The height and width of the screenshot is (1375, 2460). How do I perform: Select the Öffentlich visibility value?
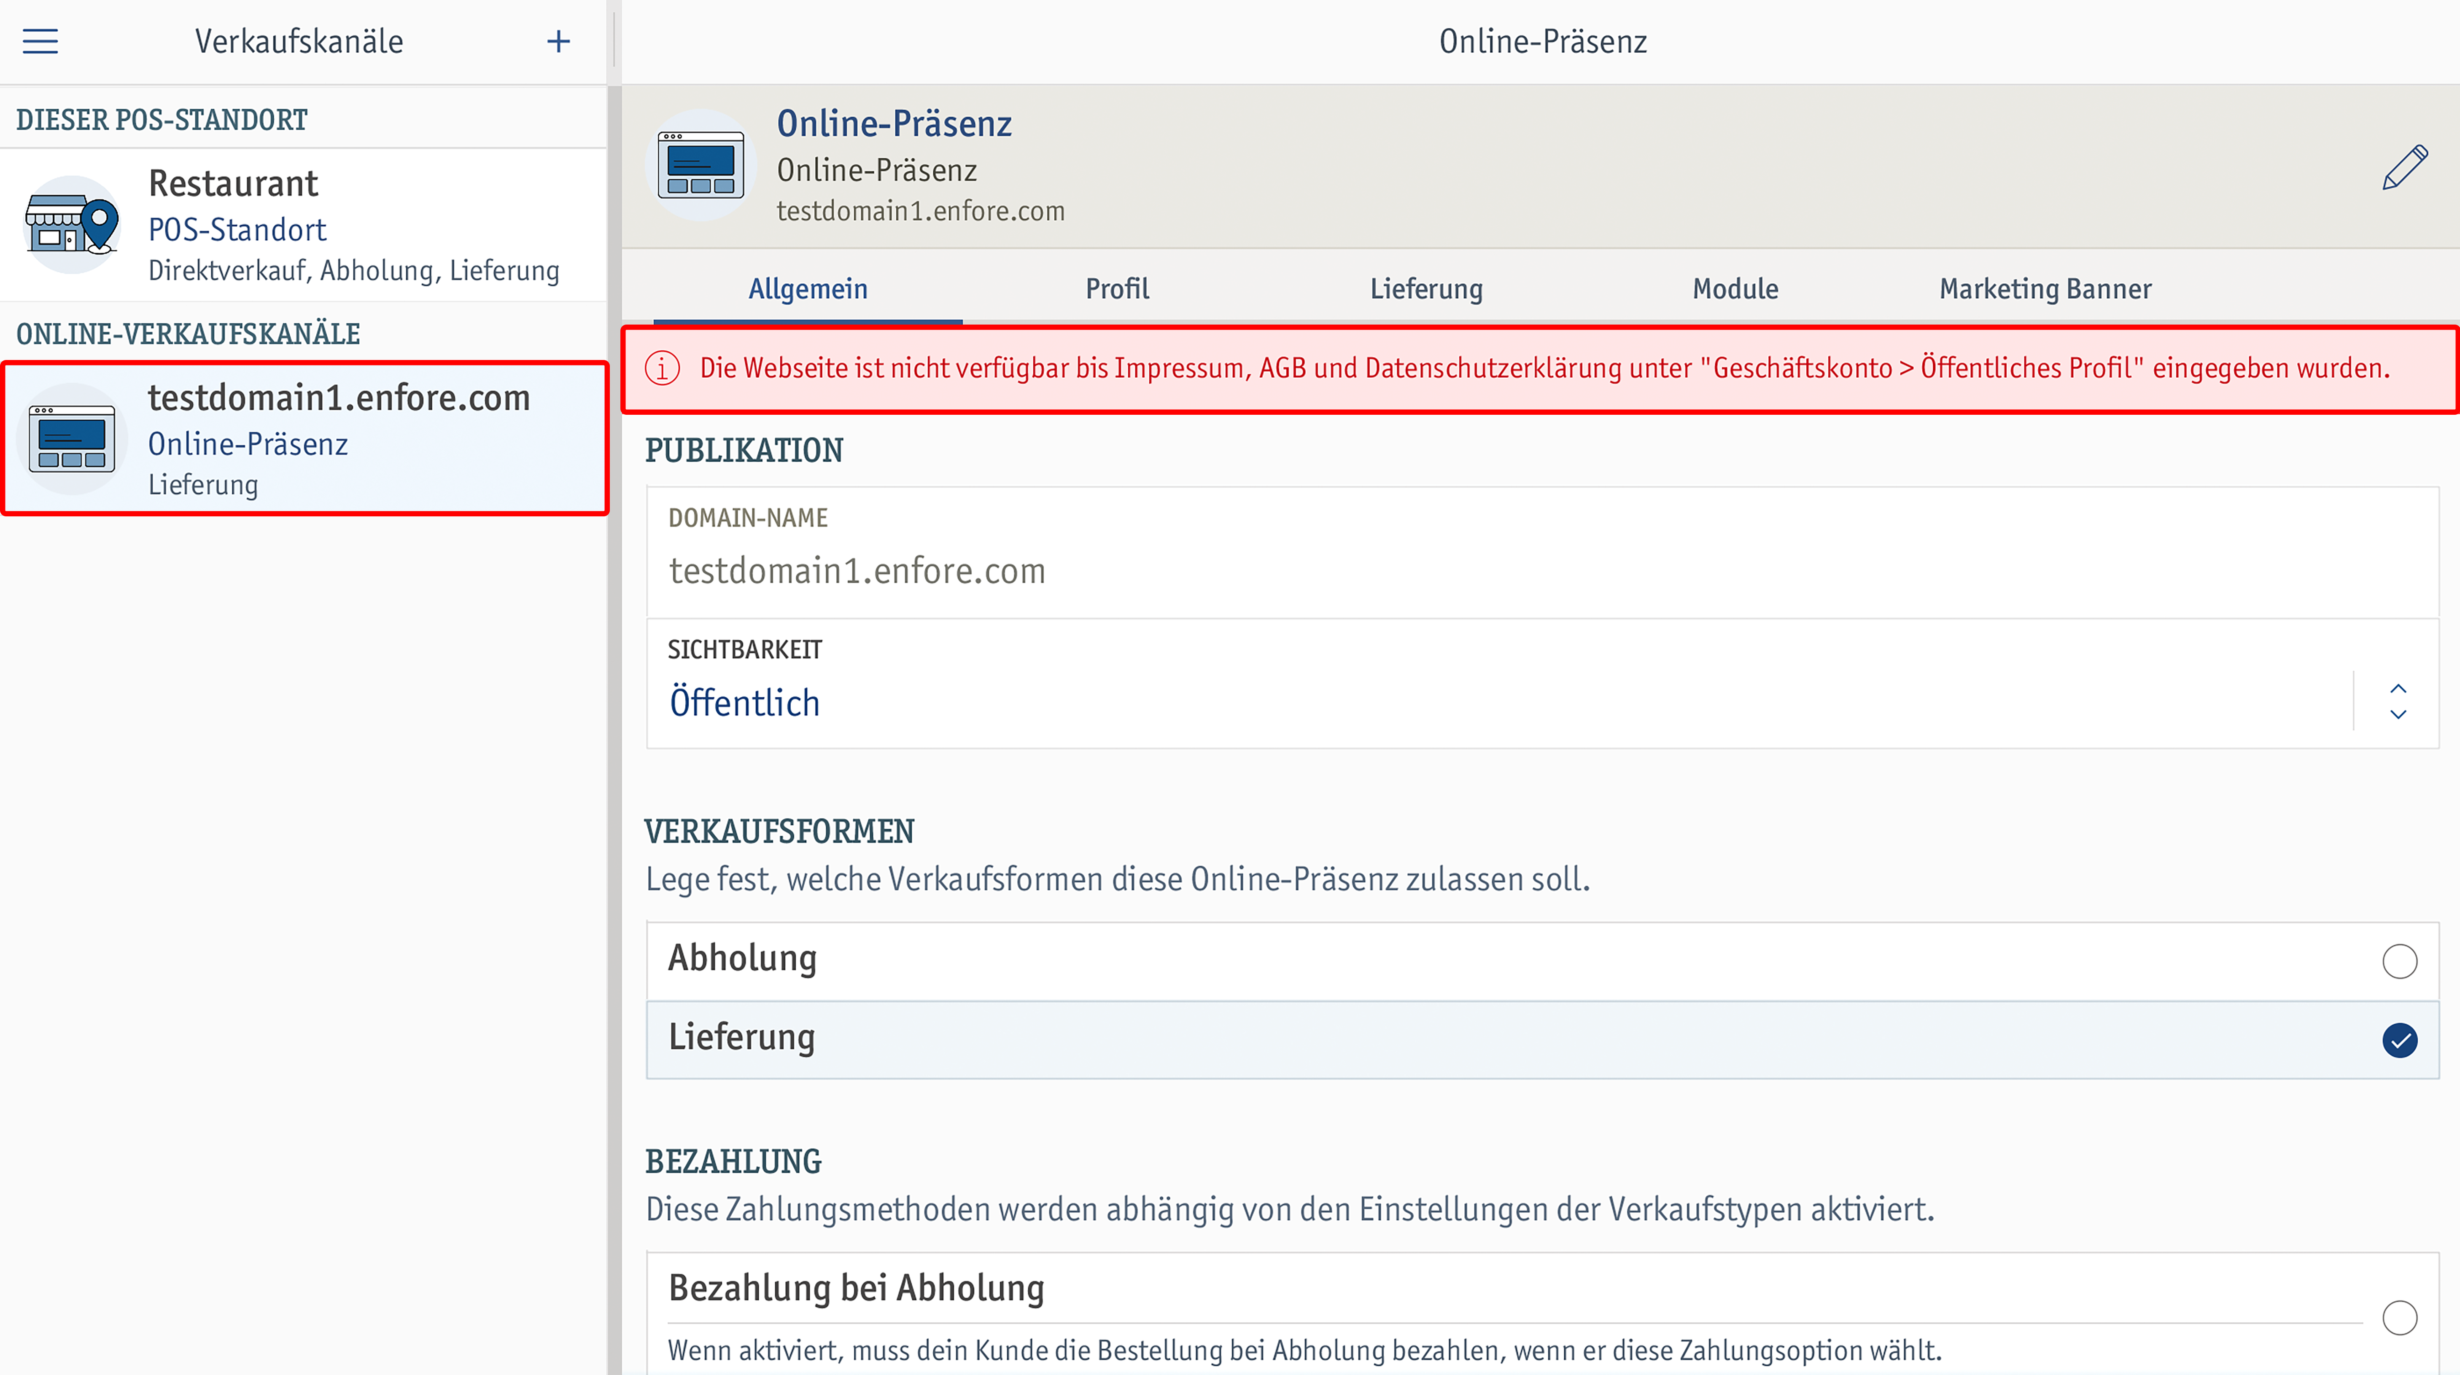pos(745,702)
